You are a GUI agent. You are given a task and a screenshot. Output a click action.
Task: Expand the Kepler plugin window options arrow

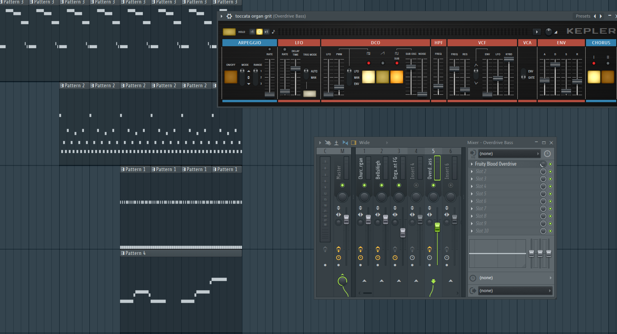pyautogui.click(x=222, y=16)
